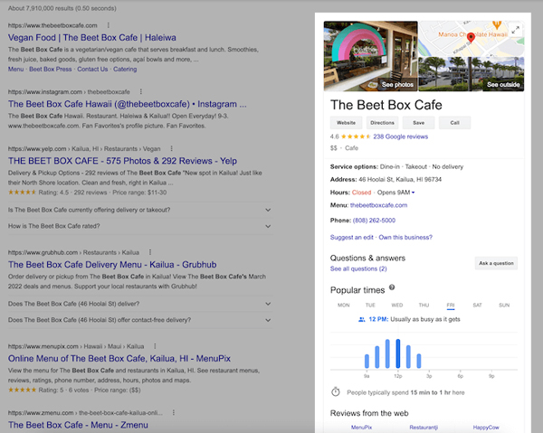Select the FRI popular times tab

[451, 305]
